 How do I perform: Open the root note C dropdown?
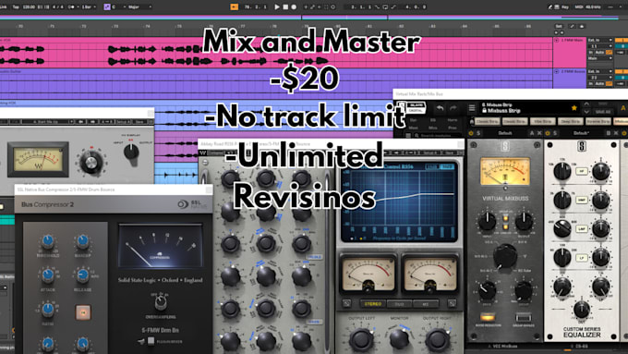click(119, 6)
